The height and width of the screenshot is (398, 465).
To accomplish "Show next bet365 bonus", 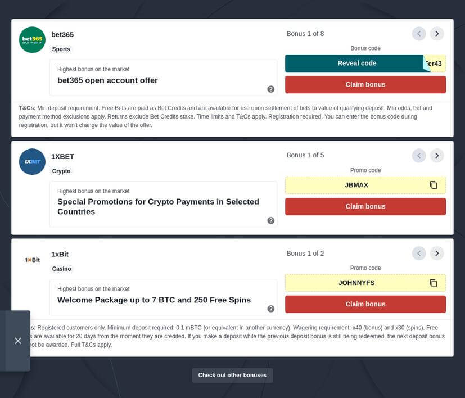I will point(437,34).
